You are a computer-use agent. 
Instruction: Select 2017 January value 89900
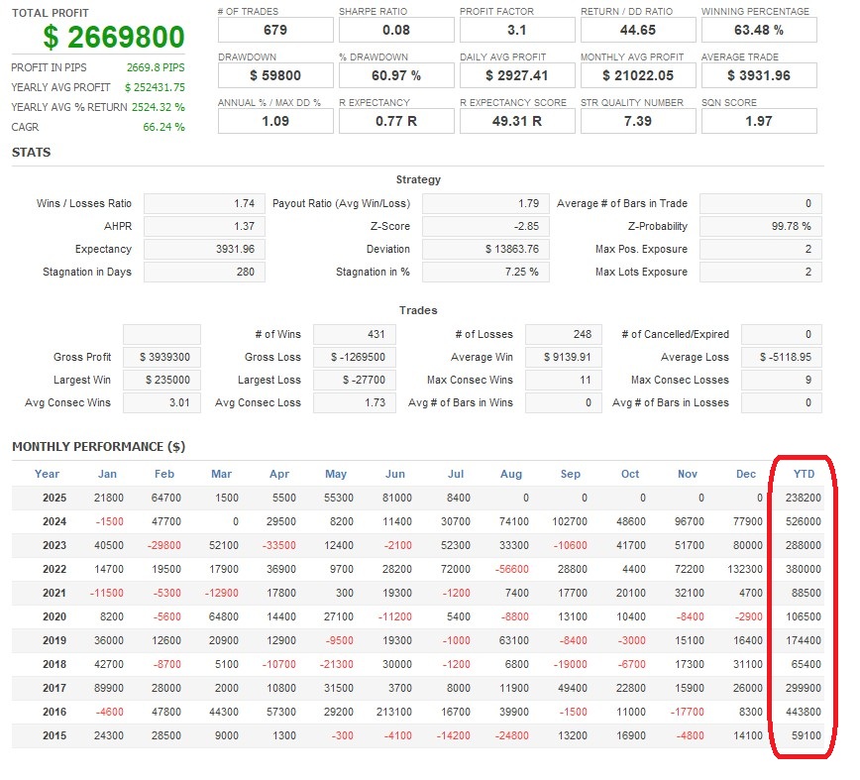tap(109, 689)
